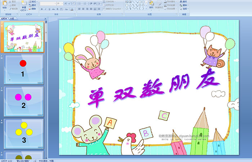This screenshot has width=252, height=162.
Task: Switch to the Slides (幻灯片) pane tab
Action: tap(4, 18)
